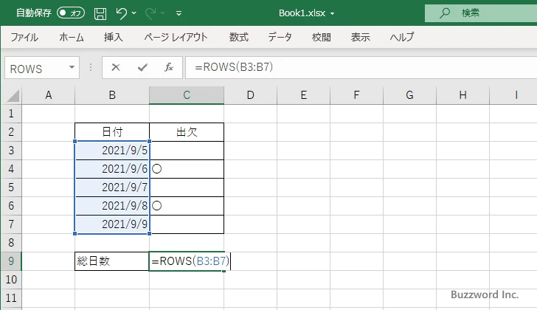This screenshot has height=310, width=537.
Task: Switch to the 挿入 ribbon tab
Action: [x=113, y=37]
